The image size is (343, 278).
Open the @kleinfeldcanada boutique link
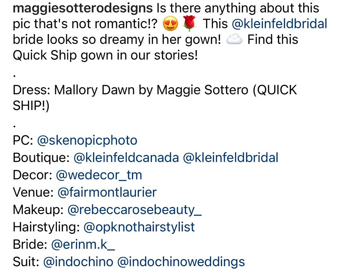(x=126, y=158)
